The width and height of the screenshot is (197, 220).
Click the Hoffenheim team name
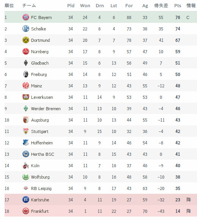click(42, 143)
